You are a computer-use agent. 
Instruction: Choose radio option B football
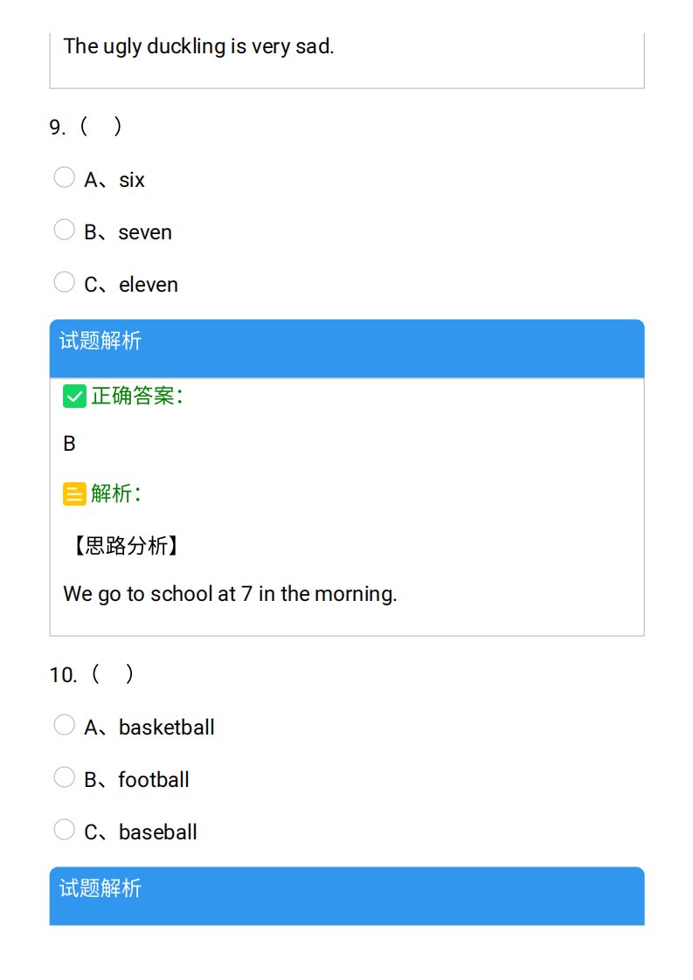click(64, 777)
